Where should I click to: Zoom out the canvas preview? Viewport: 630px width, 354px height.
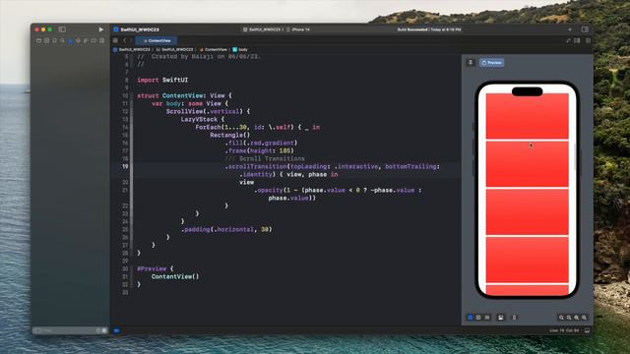(561, 318)
